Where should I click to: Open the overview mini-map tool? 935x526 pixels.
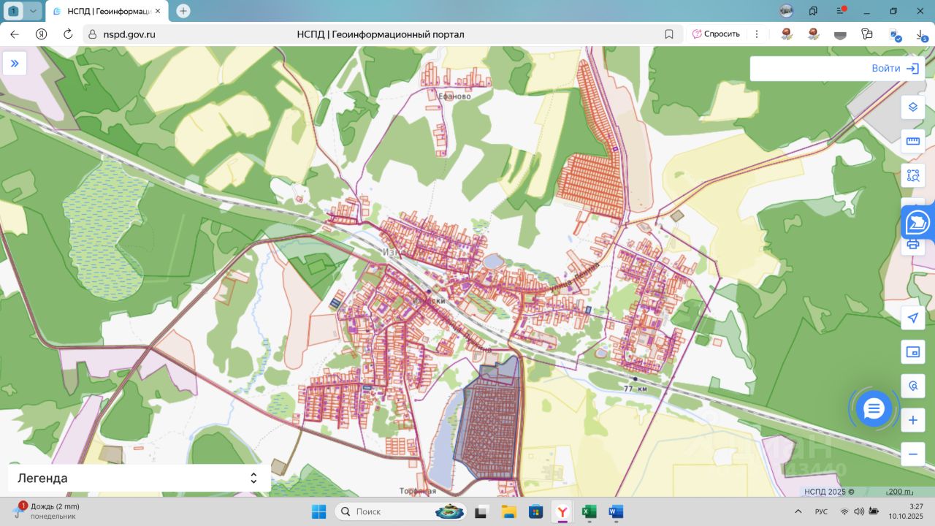(x=912, y=352)
